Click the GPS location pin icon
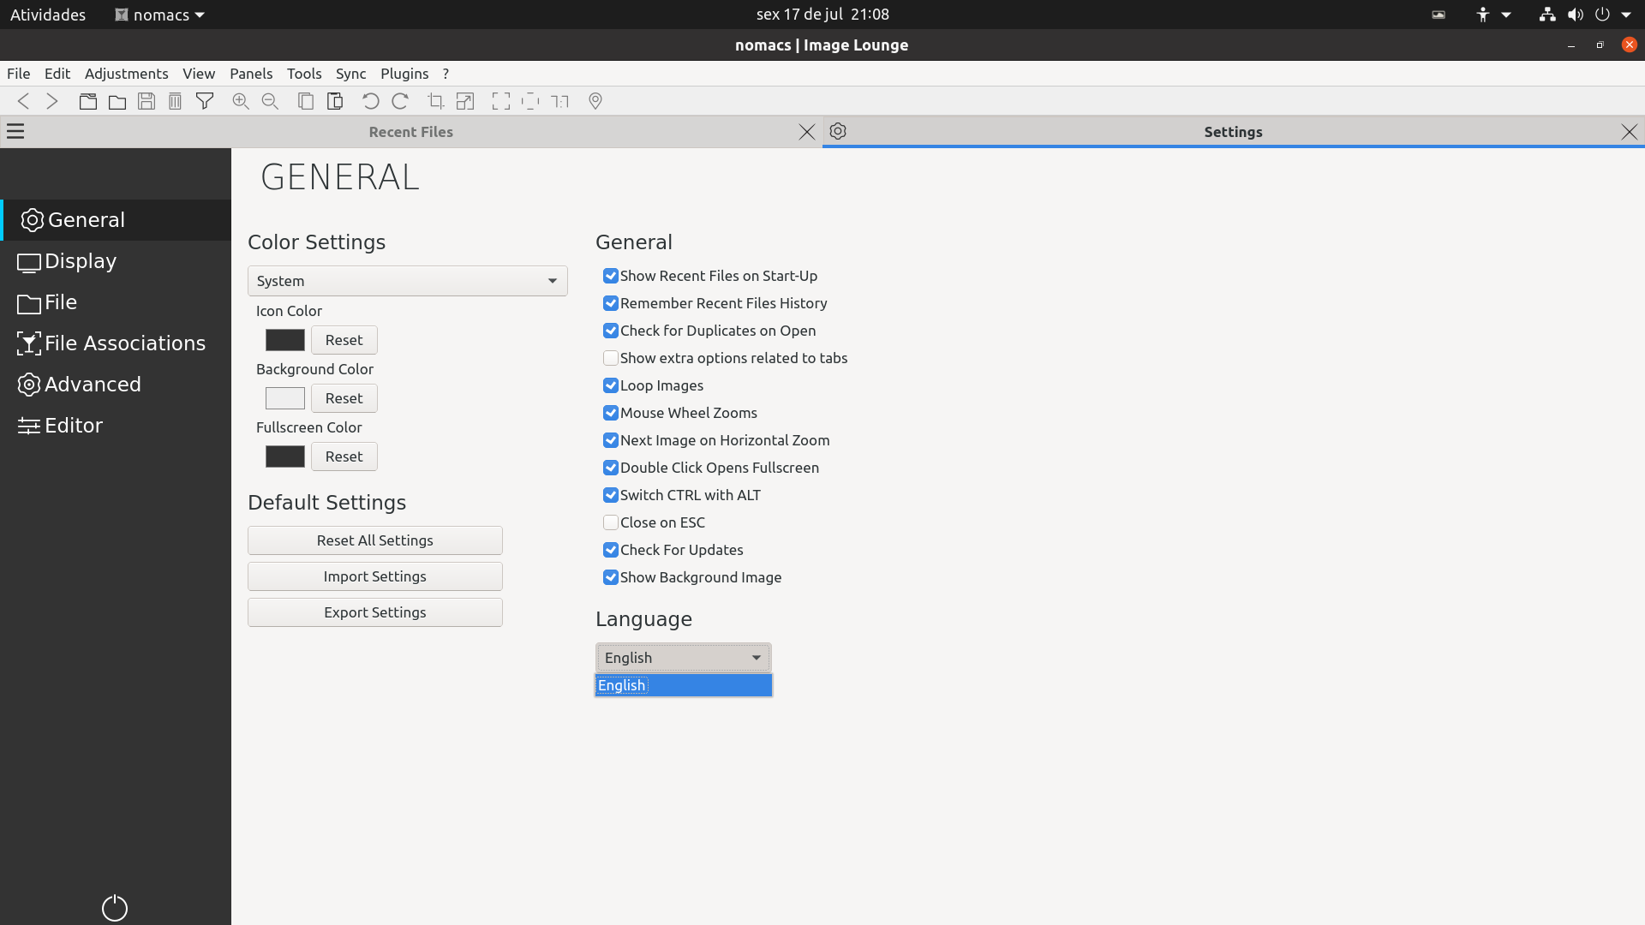1645x925 pixels. point(595,101)
